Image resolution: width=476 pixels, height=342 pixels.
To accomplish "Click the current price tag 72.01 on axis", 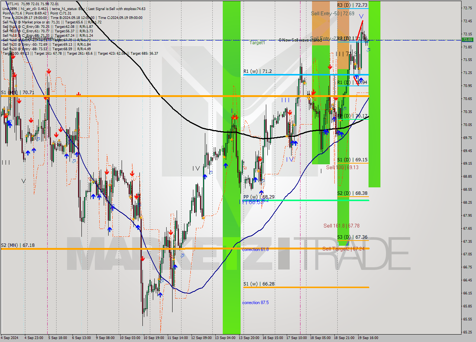I will coord(468,40).
